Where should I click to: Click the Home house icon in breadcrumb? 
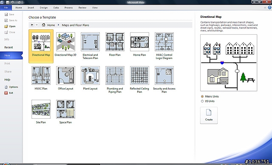(x=43, y=25)
